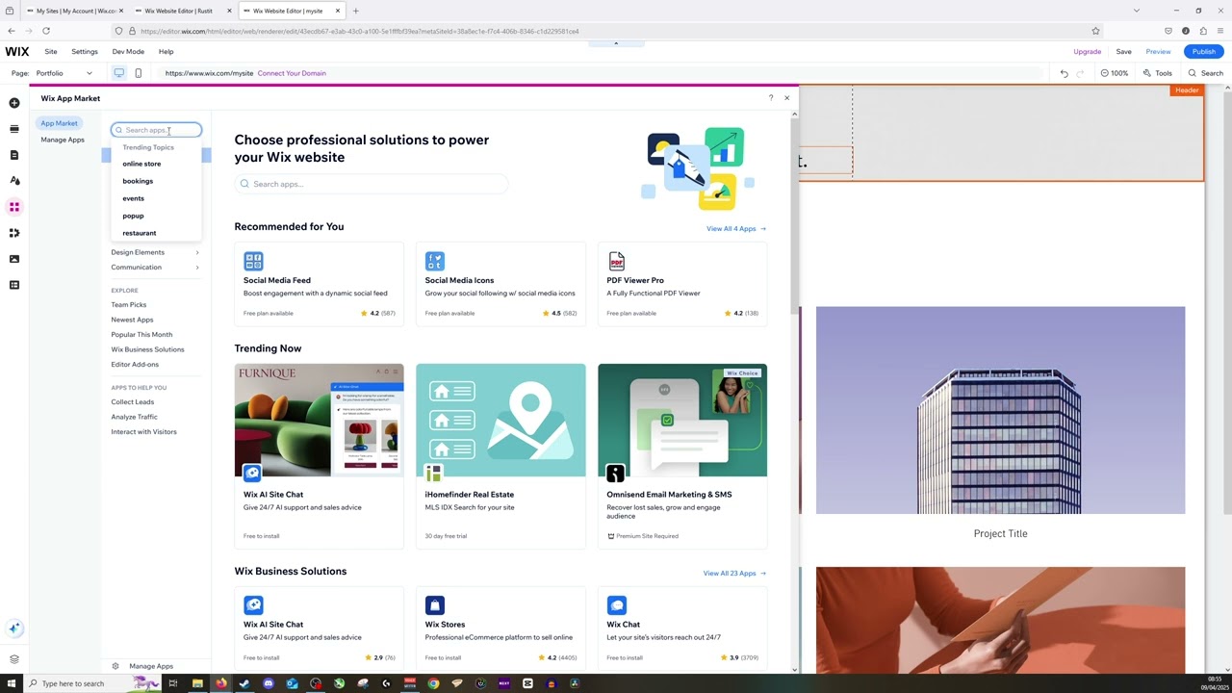
Task: Click the Manage Apps gear icon
Action: click(x=115, y=666)
